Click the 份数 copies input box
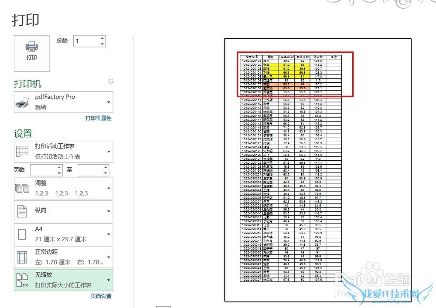This screenshot has height=308, width=436. (x=86, y=41)
